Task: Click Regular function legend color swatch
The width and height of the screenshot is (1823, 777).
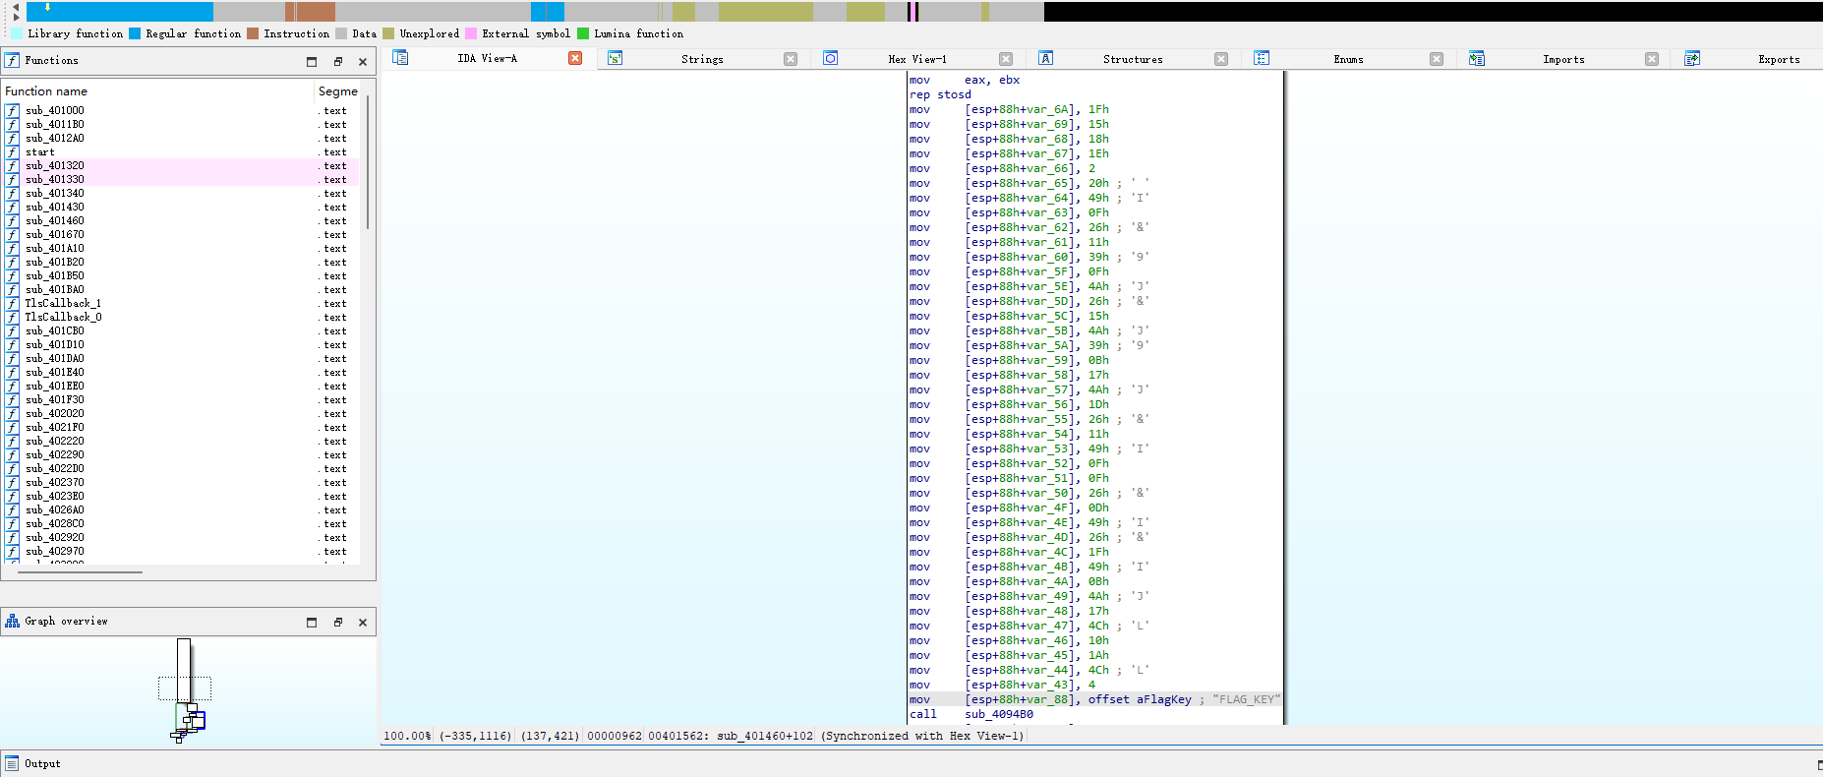Action: [x=135, y=33]
